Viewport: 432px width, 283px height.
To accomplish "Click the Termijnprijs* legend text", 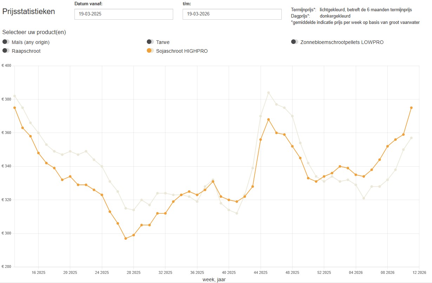I will 303,10.
